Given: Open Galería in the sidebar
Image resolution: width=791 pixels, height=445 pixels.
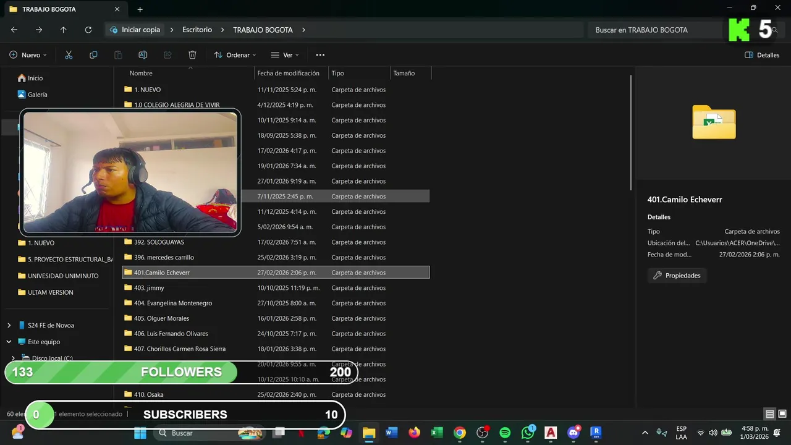Looking at the screenshot, I should pyautogui.click(x=32, y=95).
